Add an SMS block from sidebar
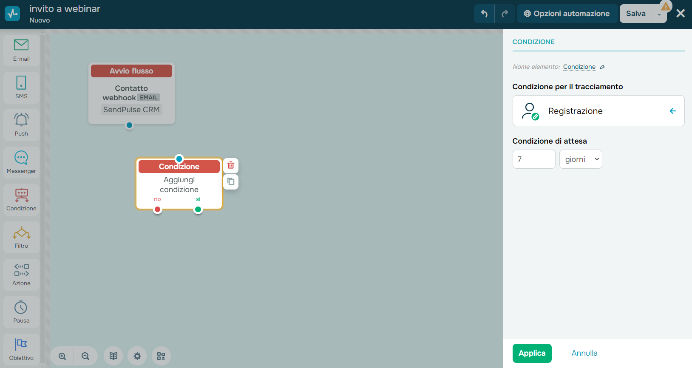 click(x=21, y=88)
